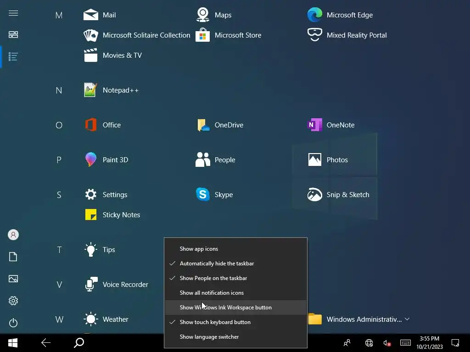
Task: Launch Maps app
Action: [214, 15]
